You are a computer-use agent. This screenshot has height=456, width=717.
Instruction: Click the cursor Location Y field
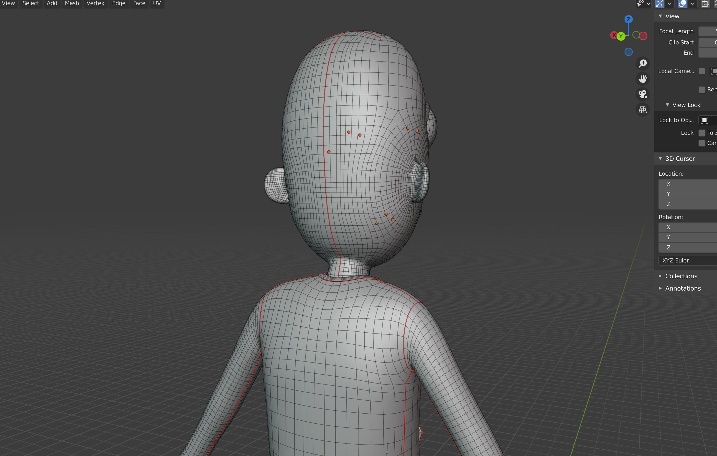pos(688,194)
